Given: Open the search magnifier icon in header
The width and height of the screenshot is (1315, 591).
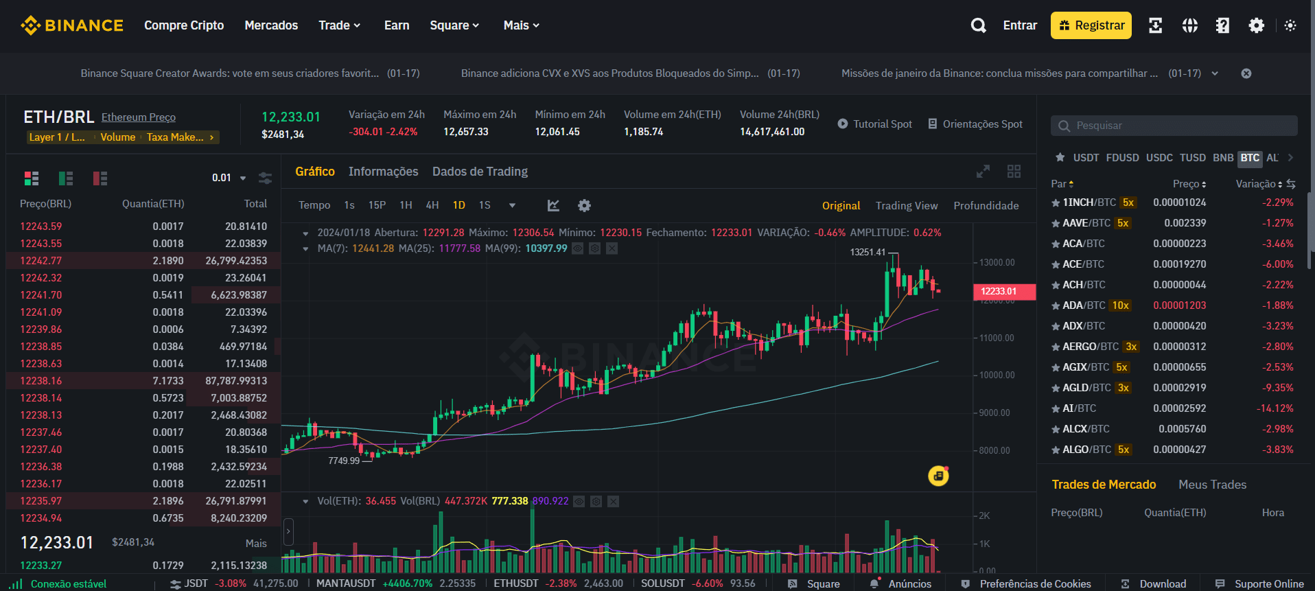Looking at the screenshot, I should click(x=979, y=25).
